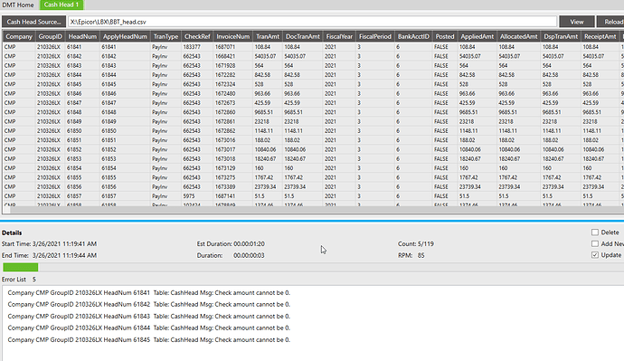Click the FiscalYear column header

coord(339,36)
